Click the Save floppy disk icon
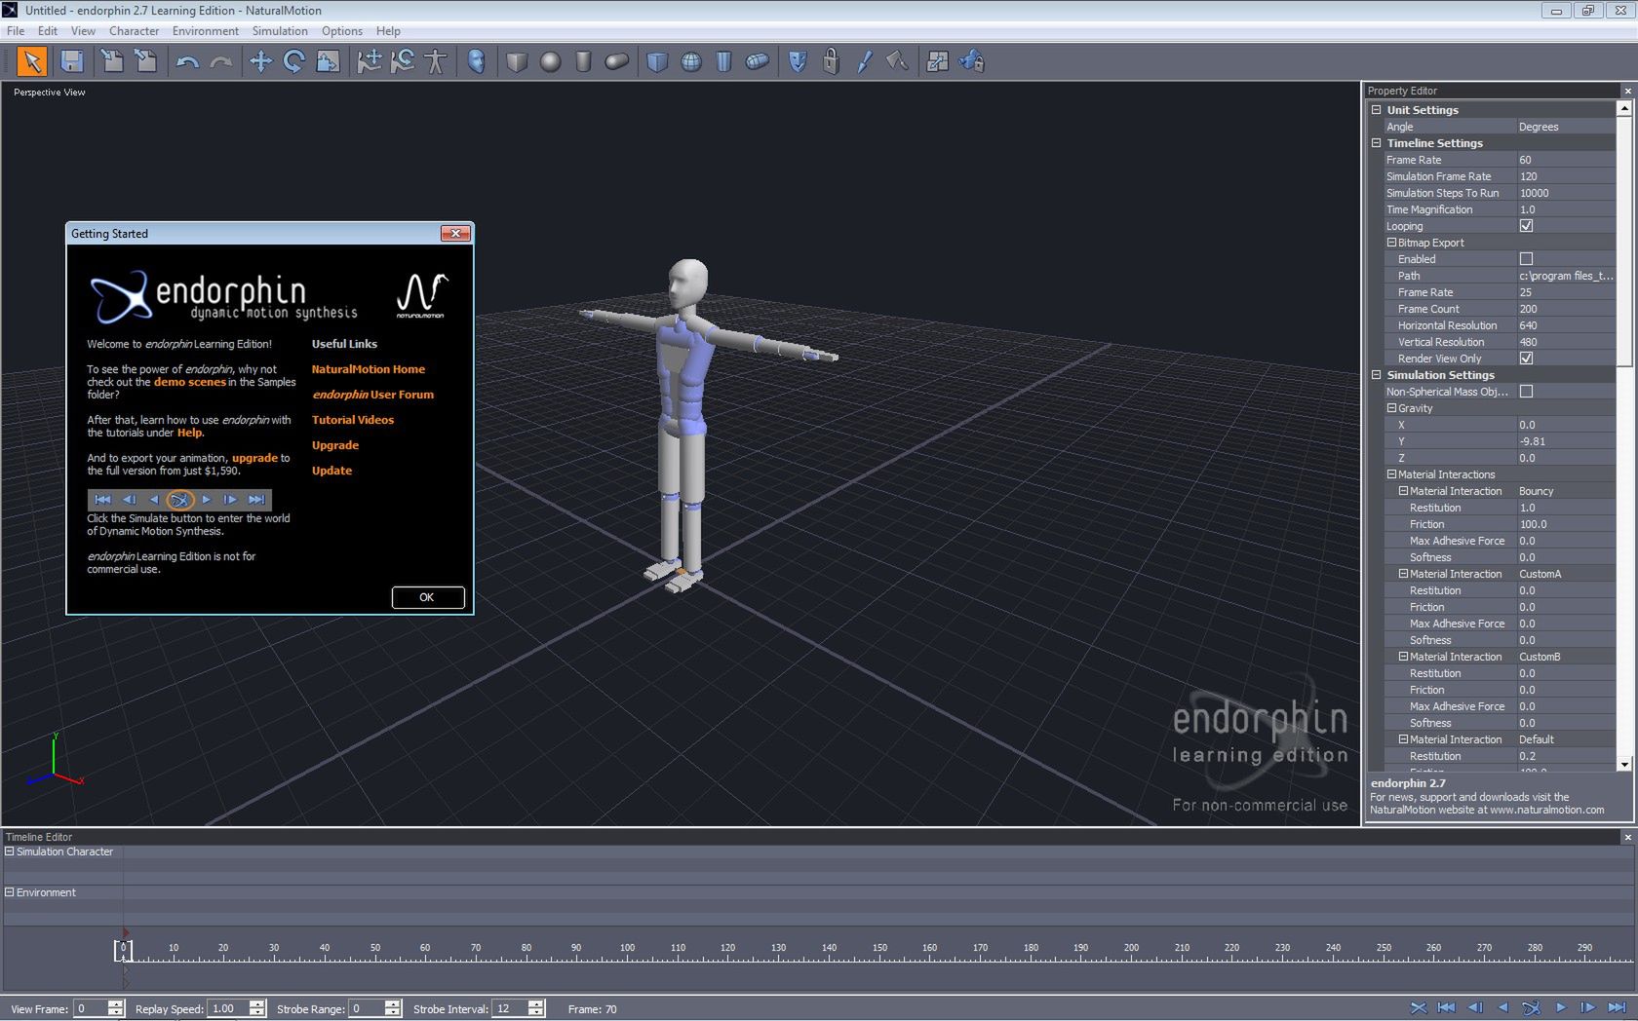1638x1021 pixels. click(x=71, y=62)
